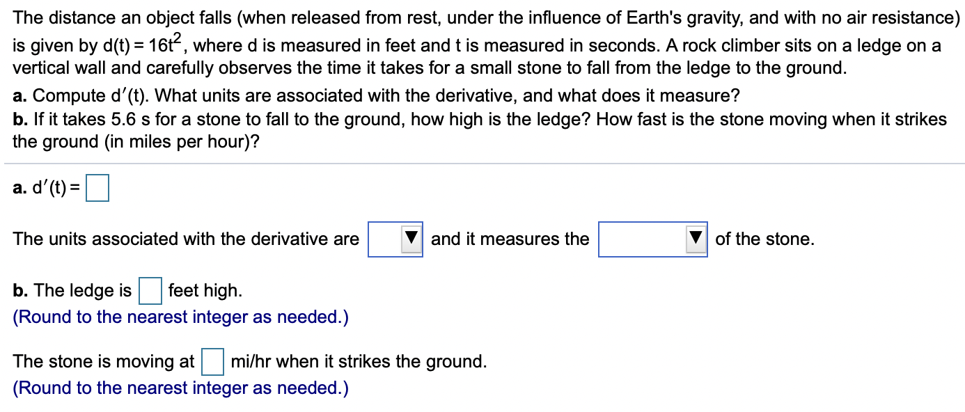Click the units dropdown triangle icon
This screenshot has height=412, width=965.
pos(411,239)
